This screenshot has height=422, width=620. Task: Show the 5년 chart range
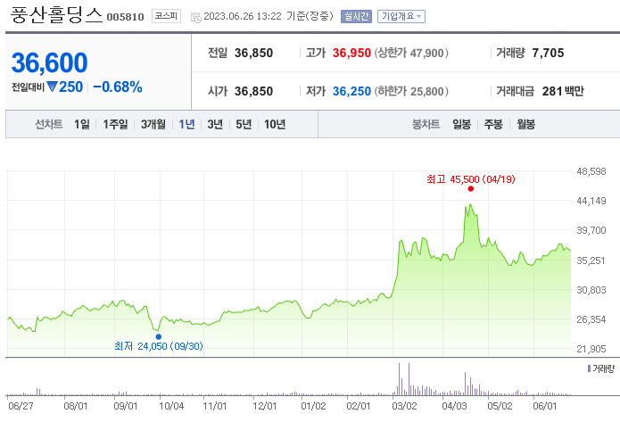[x=244, y=125]
